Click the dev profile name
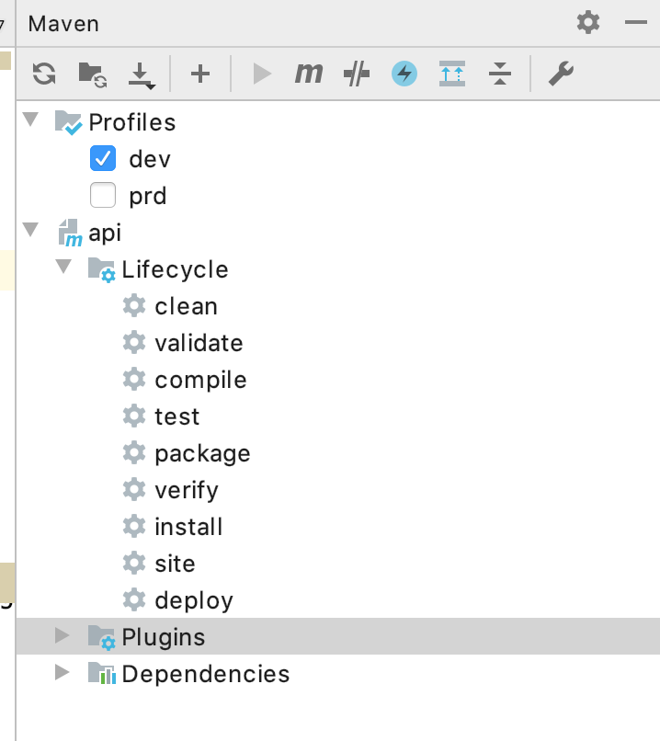This screenshot has width=660, height=741. coord(150,159)
